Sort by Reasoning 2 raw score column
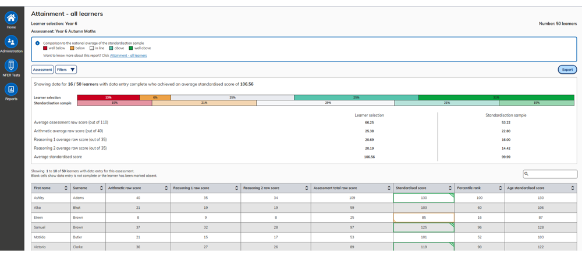 point(307,188)
